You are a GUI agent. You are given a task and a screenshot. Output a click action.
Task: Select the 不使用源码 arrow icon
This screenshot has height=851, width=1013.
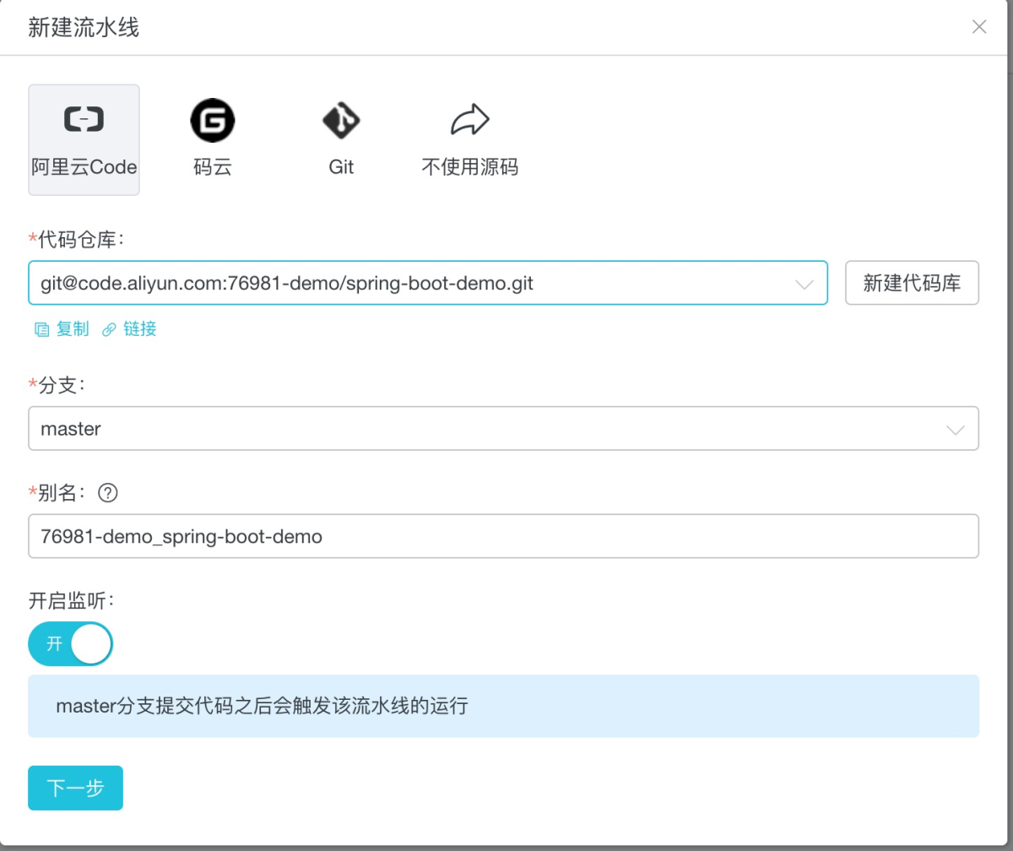[469, 120]
